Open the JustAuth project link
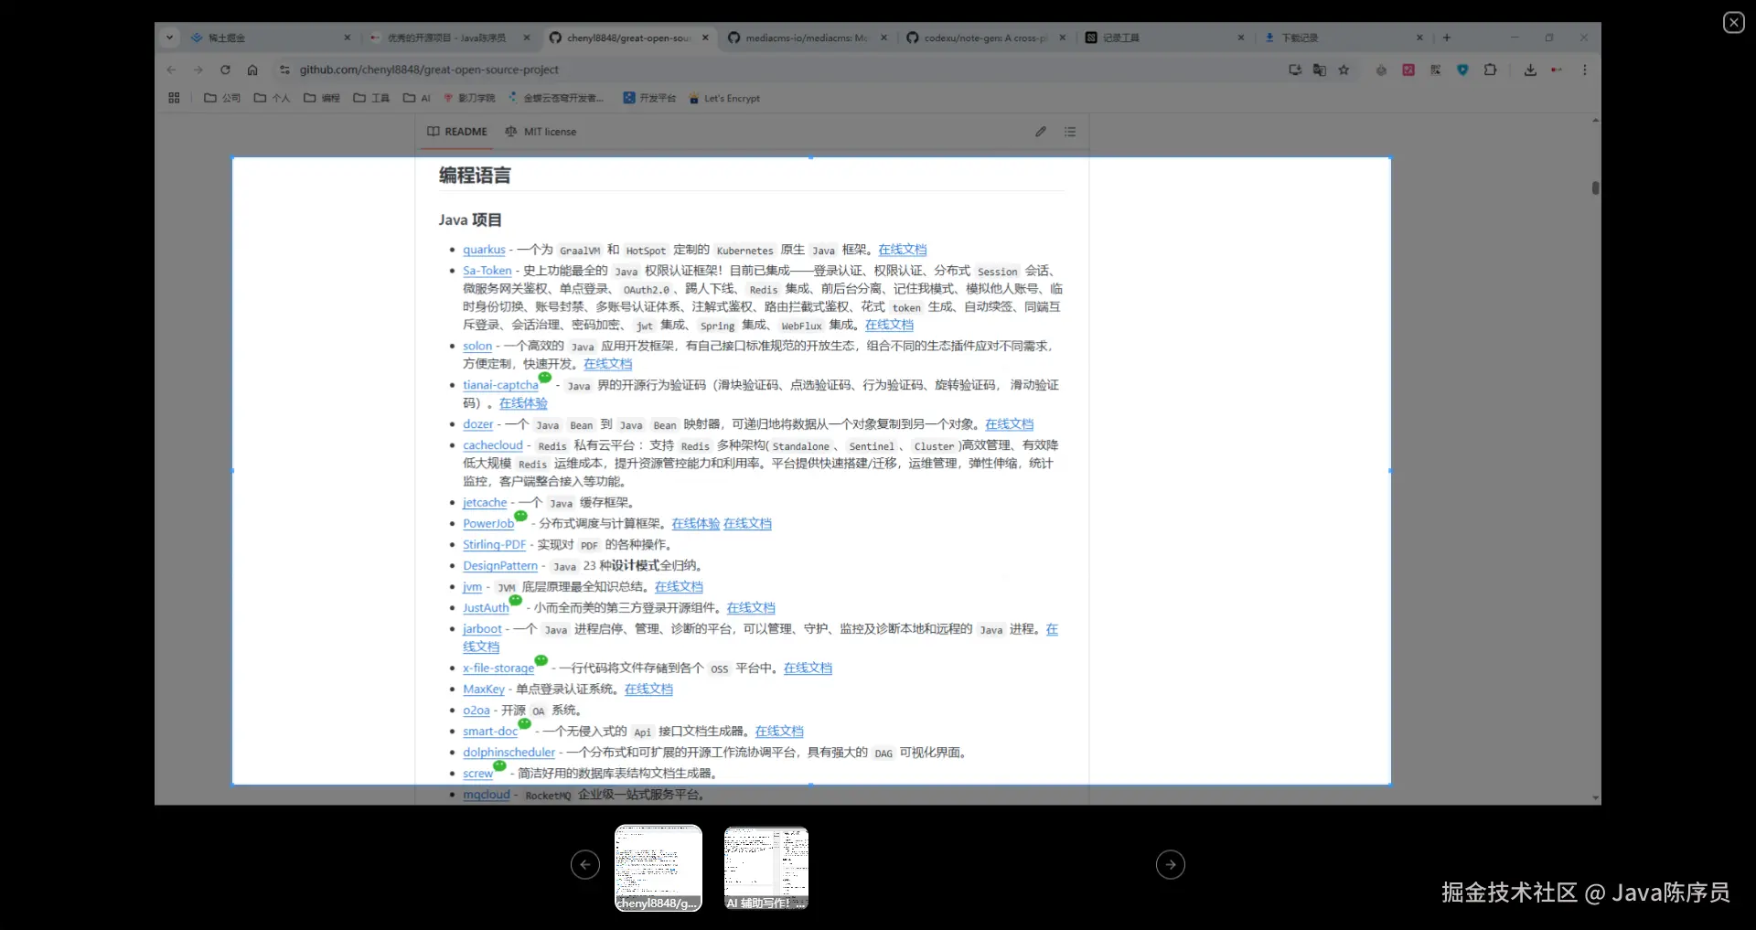This screenshot has height=930, width=1756. [486, 608]
